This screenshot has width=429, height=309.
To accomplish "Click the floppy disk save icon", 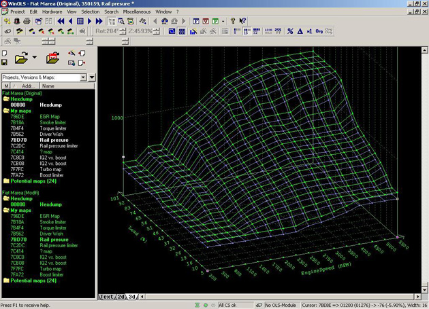I will point(5,63).
